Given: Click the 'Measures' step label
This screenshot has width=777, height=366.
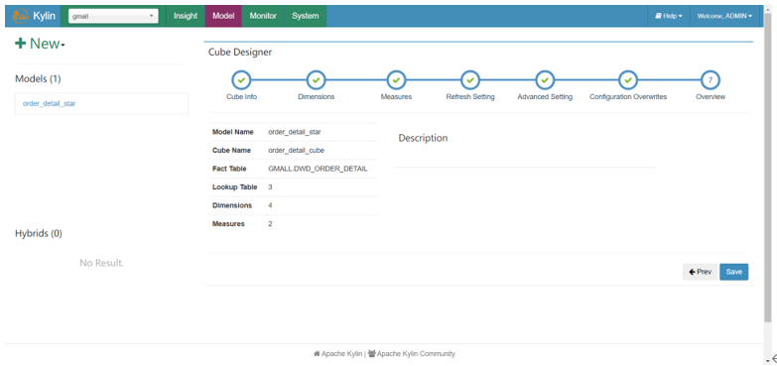Looking at the screenshot, I should click(x=396, y=97).
